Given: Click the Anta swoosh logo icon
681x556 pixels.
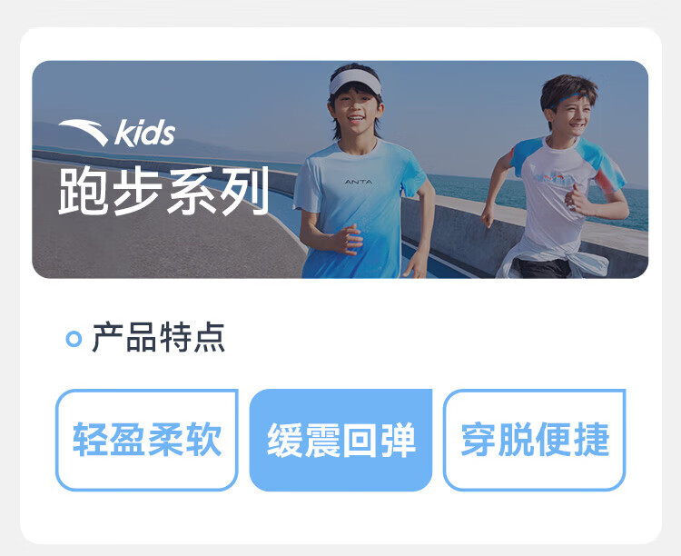Looking at the screenshot, I should 84,132.
